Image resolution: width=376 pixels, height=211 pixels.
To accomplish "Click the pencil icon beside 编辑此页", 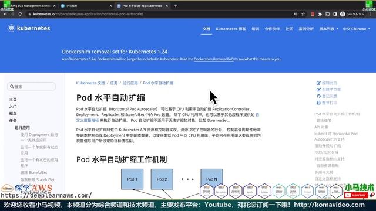I will [x=318, y=83].
